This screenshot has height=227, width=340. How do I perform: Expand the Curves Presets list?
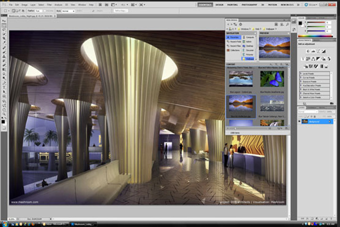314,78
